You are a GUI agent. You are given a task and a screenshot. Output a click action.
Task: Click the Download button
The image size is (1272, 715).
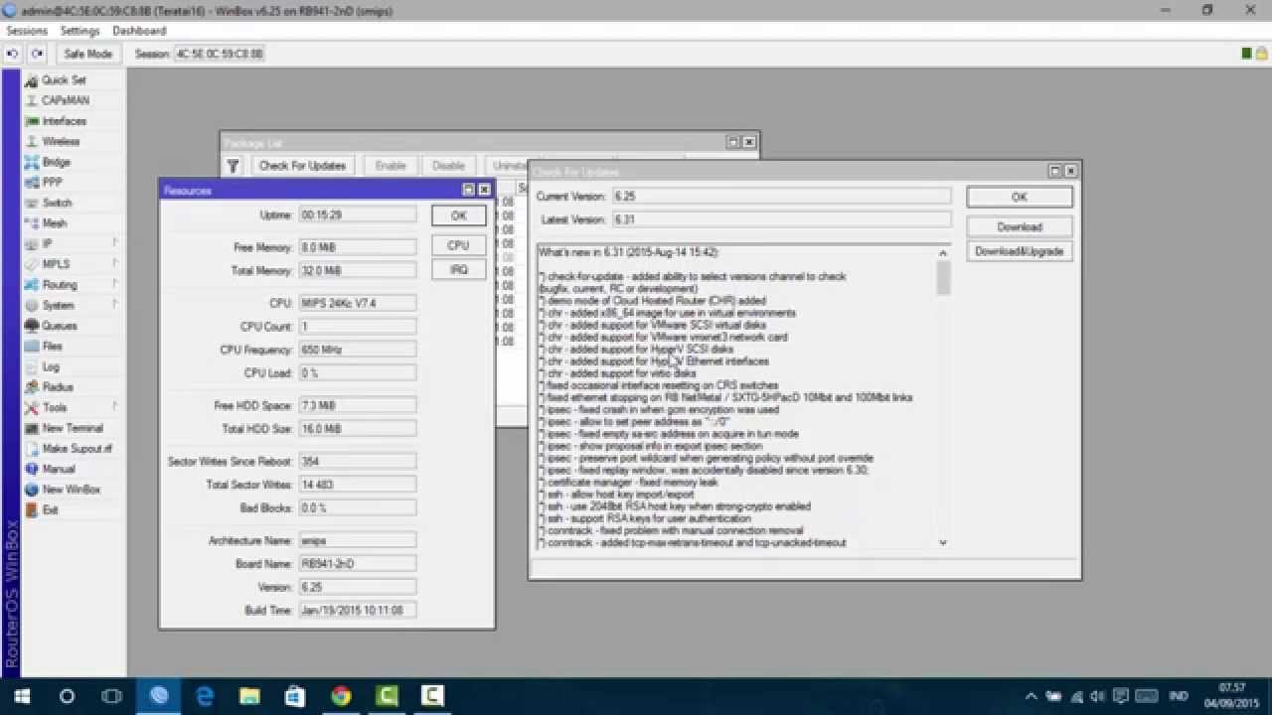[x=1019, y=226]
